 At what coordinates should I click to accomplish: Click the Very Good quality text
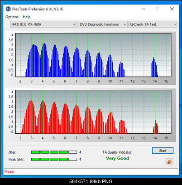(117, 158)
